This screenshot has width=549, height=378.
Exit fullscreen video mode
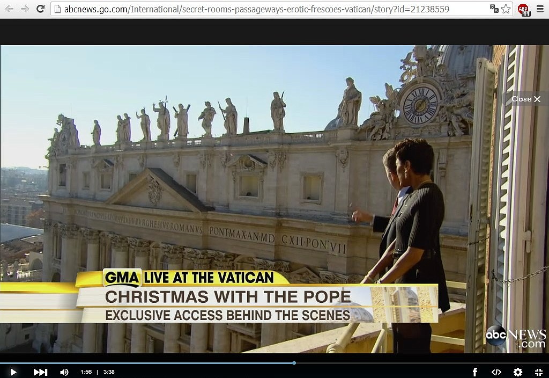(539, 372)
